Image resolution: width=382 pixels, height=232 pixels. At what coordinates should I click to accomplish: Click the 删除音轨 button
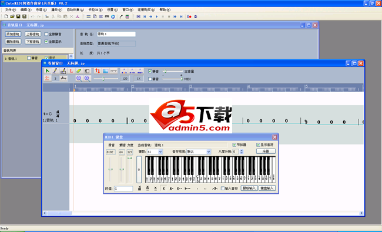(x=13, y=42)
